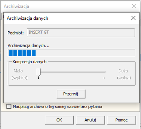The height and width of the screenshot is (129, 141).
Task: Click the right tick mark under the slider
Action: tap(104, 78)
